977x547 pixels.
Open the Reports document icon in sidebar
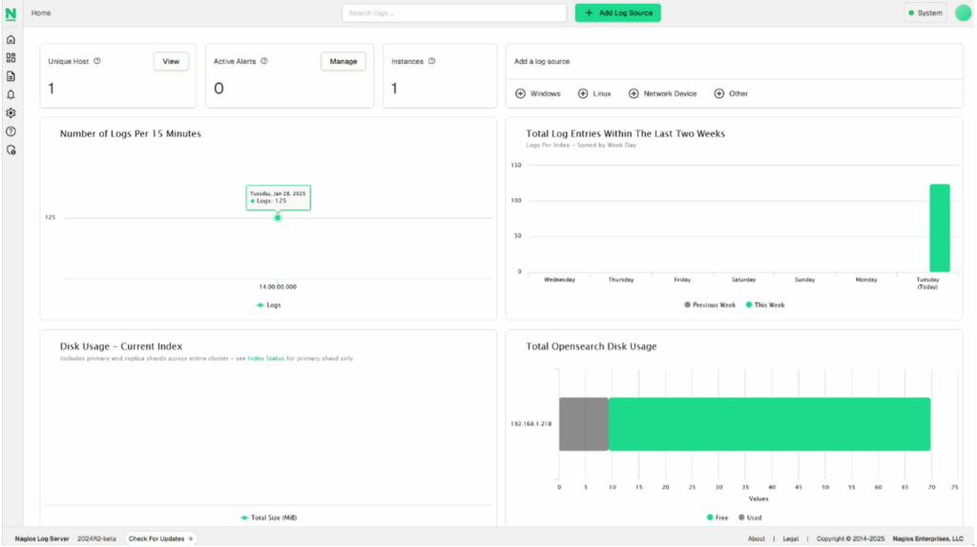10,76
